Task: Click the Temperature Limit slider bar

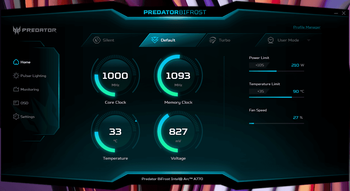Action: 276,97
